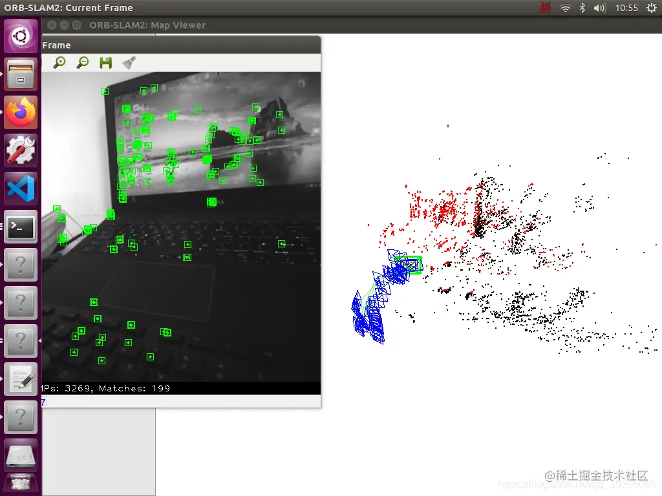The width and height of the screenshot is (662, 496).
Task: Launch Firefox from the dock
Action: coord(21,112)
